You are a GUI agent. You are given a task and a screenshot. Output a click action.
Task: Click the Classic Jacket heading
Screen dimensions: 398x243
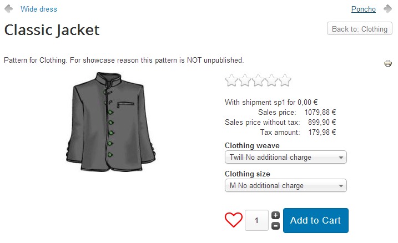pyautogui.click(x=52, y=30)
